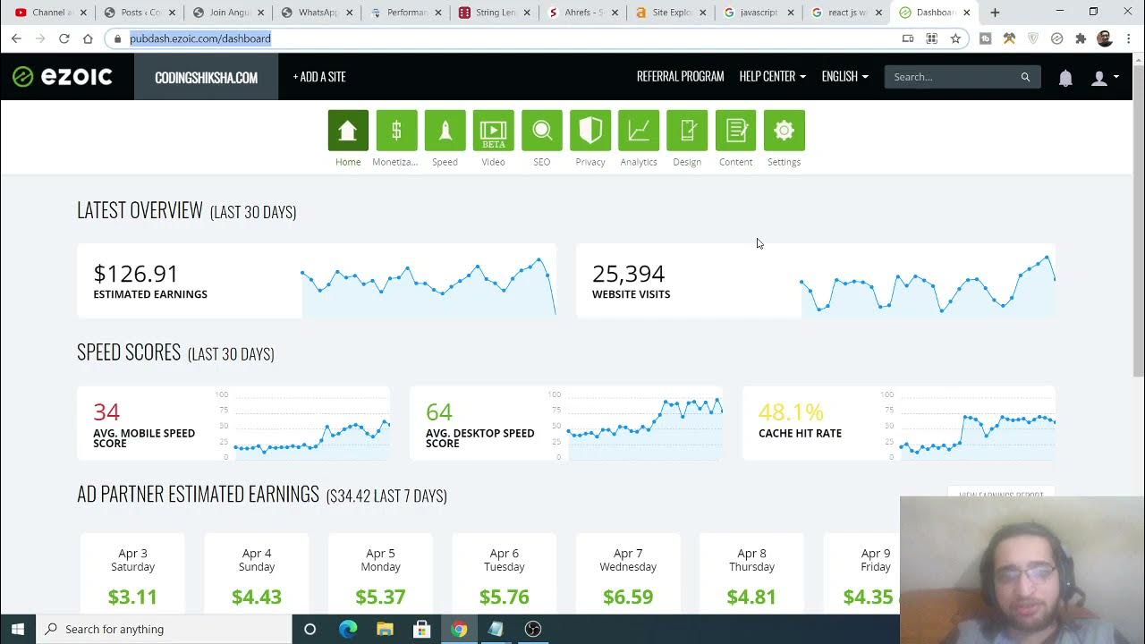Image resolution: width=1145 pixels, height=644 pixels.
Task: Expand the English language dropdown
Action: click(x=844, y=77)
